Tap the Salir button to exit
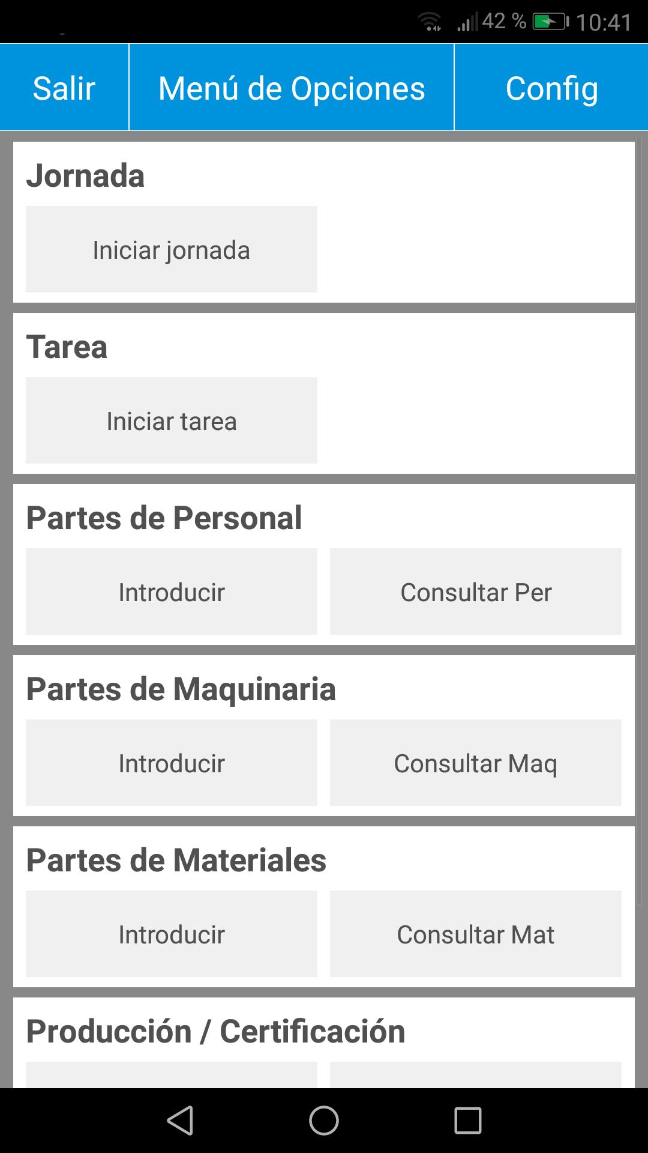 click(x=64, y=88)
